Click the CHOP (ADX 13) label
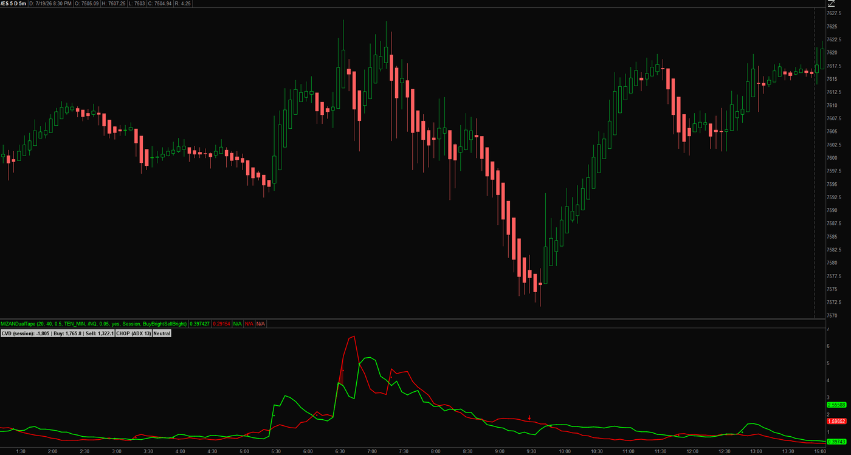 133,334
